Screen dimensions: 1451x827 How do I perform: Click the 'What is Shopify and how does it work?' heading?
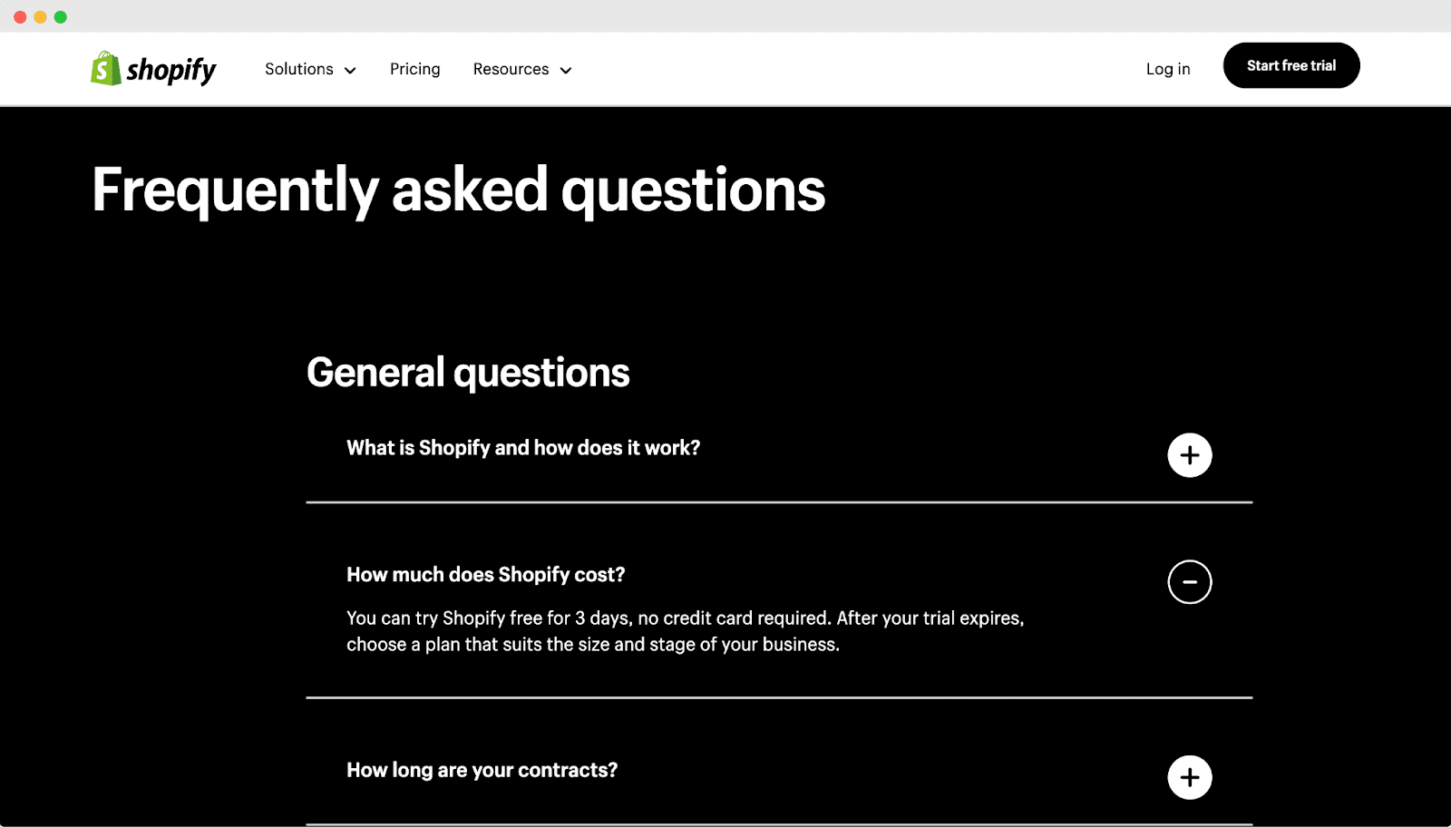coord(522,447)
